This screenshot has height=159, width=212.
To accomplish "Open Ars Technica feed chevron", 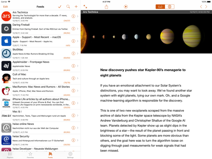I will [78, 16].
